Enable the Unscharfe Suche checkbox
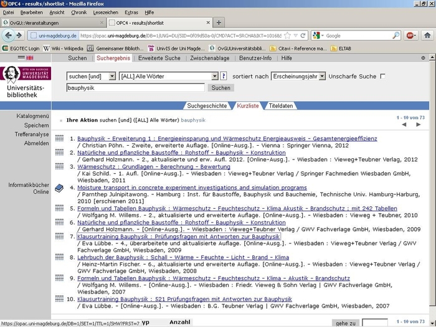Image resolution: width=436 pixels, height=327 pixels. [383, 76]
